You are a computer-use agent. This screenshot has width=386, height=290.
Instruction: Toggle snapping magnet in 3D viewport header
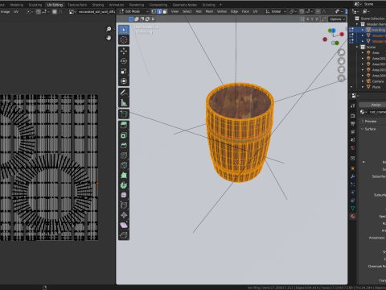tap(302, 11)
